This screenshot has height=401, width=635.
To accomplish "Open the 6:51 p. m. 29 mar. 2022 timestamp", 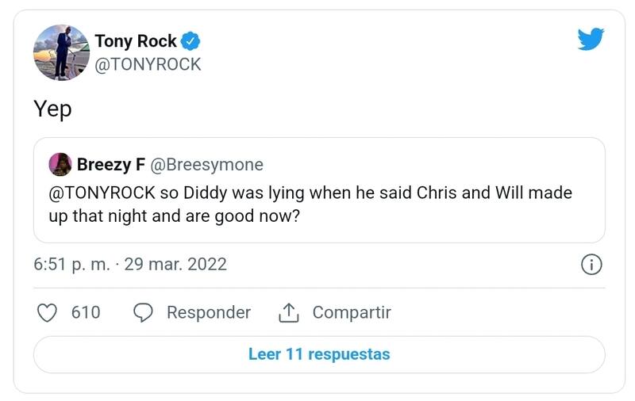I will click(x=130, y=265).
